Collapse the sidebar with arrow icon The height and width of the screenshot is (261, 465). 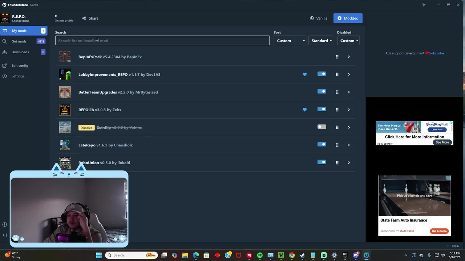pos(4,235)
